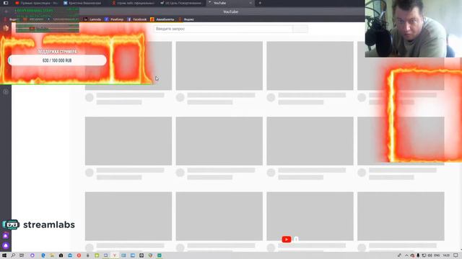Open Windows notification center
Viewport: 462px width, 259px height.
[456, 255]
